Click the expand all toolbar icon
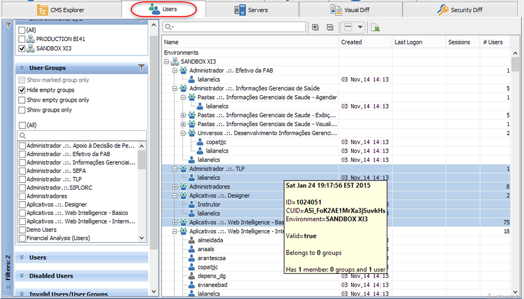Image resolution: width=524 pixels, height=299 pixels. tap(315, 27)
